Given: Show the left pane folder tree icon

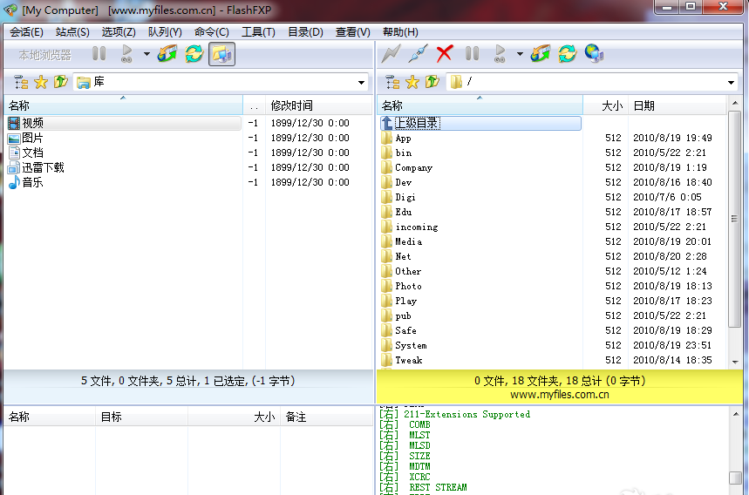Looking at the screenshot, I should click(x=21, y=82).
